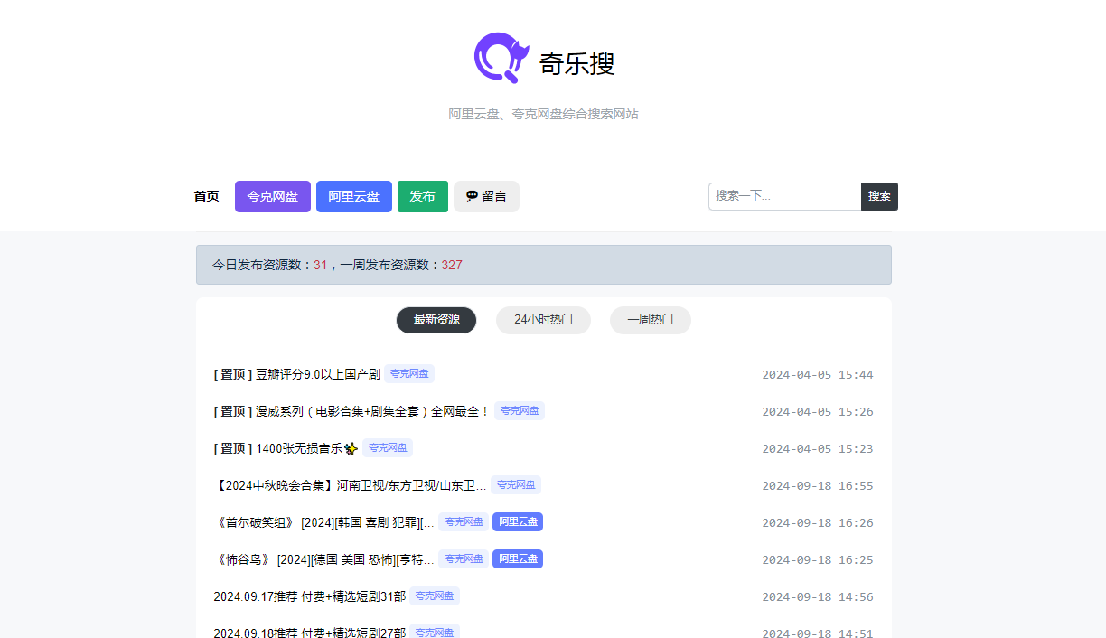
Task: Click the 奇乐搜 cat logo icon
Action: (x=501, y=58)
